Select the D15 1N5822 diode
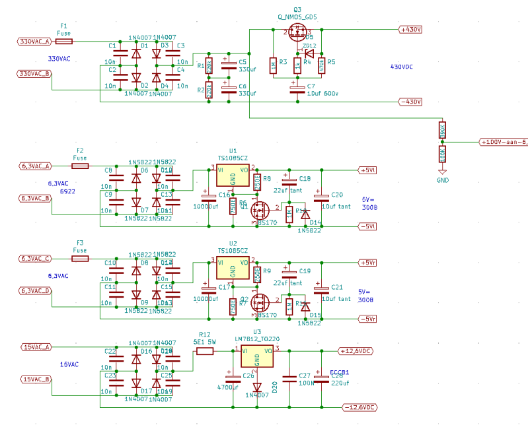This screenshot has width=528, height=425. pos(305,307)
